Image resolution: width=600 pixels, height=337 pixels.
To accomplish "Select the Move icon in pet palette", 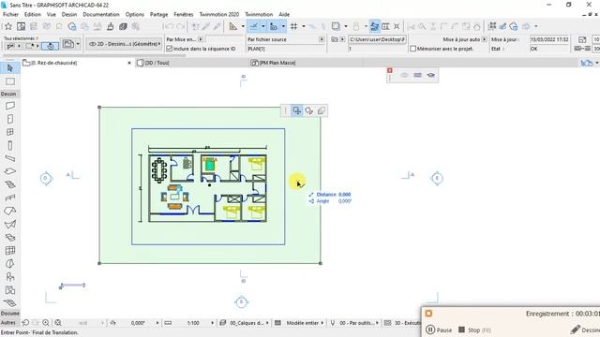I will point(297,110).
